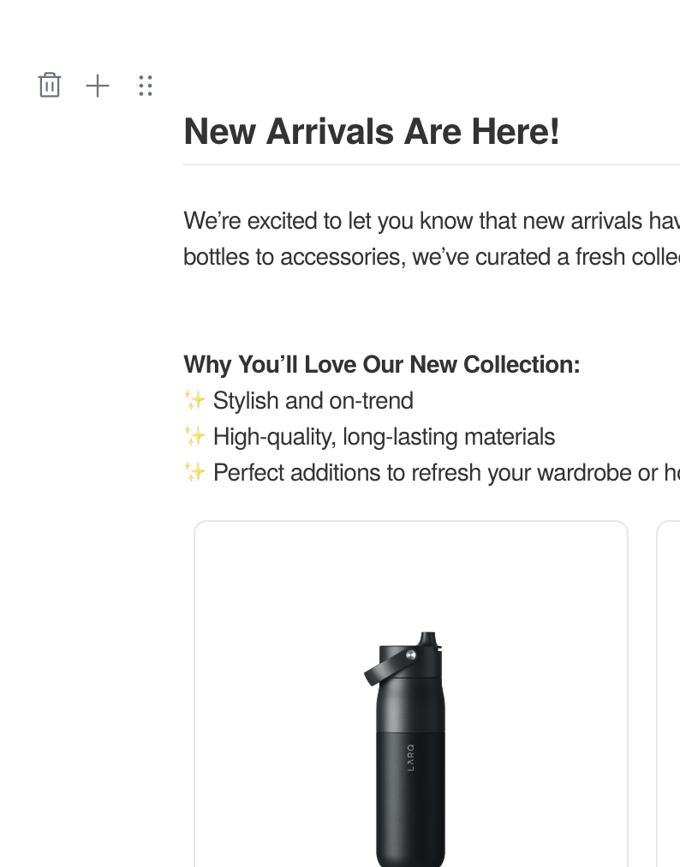Select the "Why You'll Love Our New Collection:" subheading
This screenshot has height=867, width=680.
[x=382, y=364]
